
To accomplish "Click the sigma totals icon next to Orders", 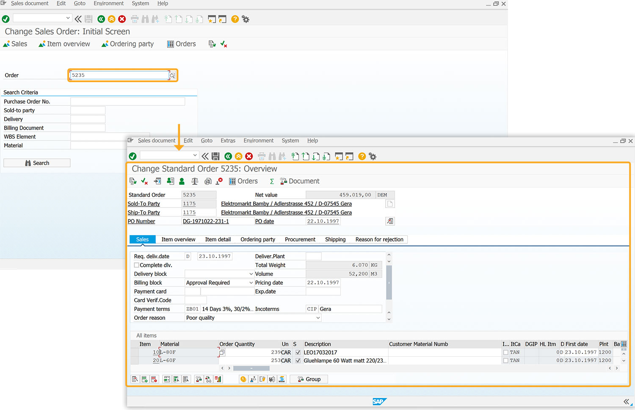I will [272, 181].
